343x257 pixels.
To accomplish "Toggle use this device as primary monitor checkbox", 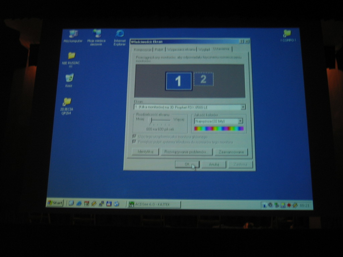I will point(135,137).
